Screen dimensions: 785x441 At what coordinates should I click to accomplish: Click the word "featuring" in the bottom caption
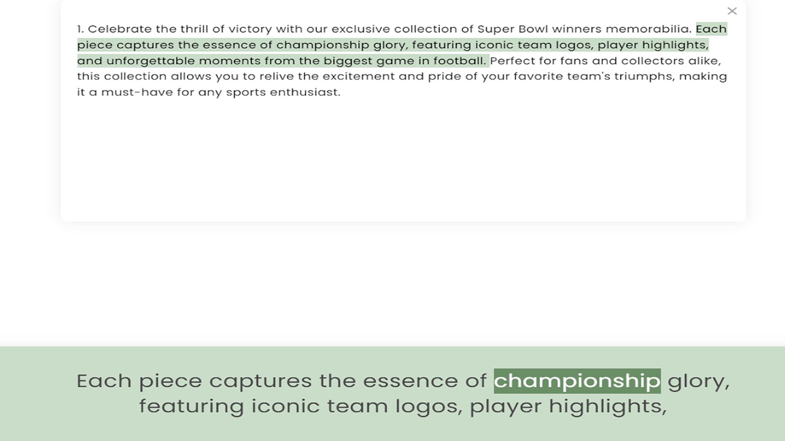tap(191, 406)
